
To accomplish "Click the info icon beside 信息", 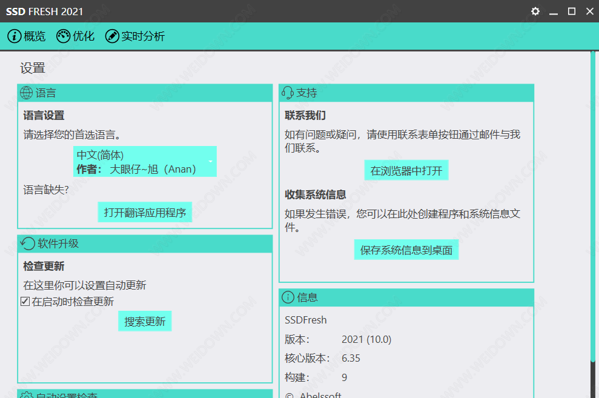I will (x=288, y=297).
